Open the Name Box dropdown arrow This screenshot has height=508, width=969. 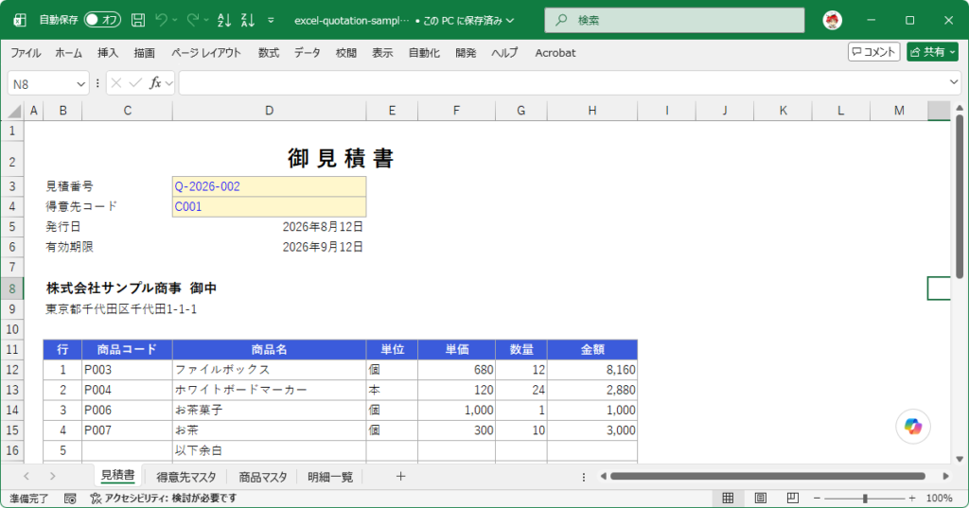(81, 84)
